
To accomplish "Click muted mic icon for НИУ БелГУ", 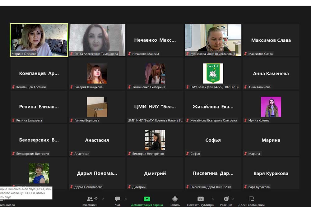I will (188, 87).
